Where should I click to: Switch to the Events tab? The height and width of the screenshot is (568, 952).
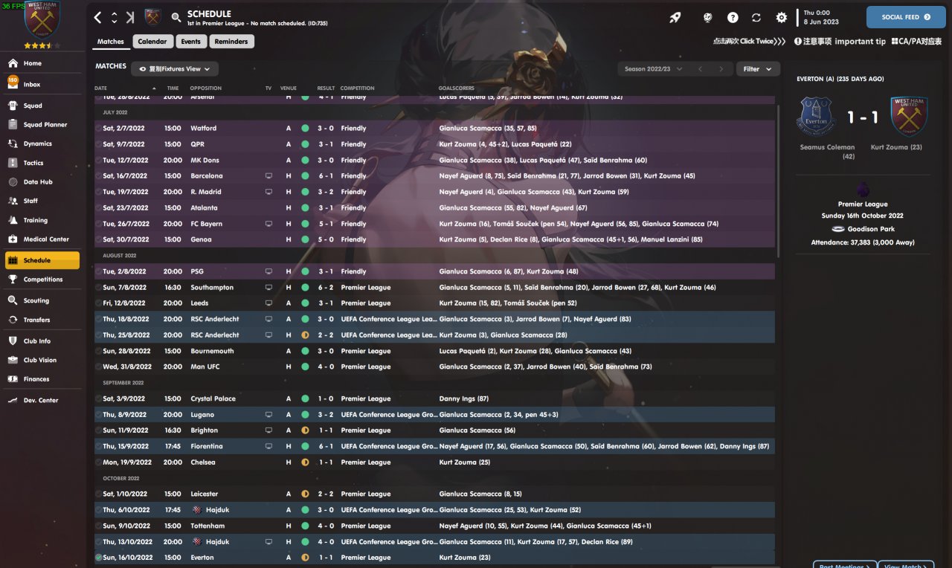pyautogui.click(x=190, y=42)
